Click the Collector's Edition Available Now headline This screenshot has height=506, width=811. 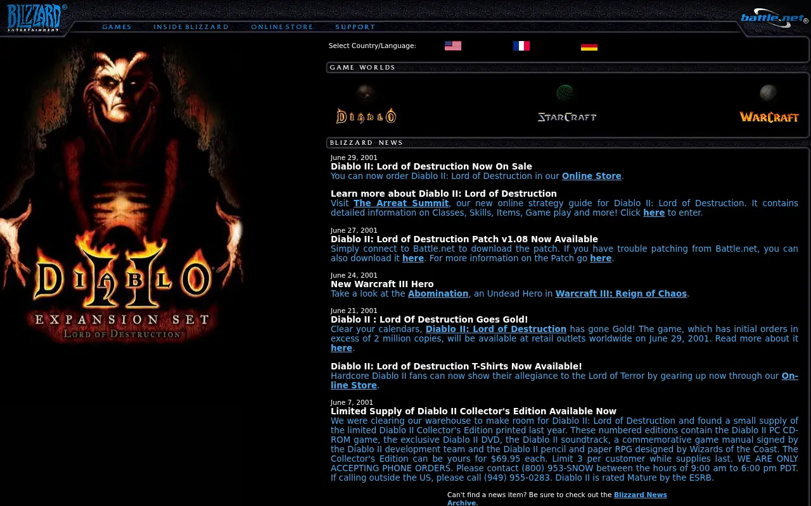tap(473, 412)
